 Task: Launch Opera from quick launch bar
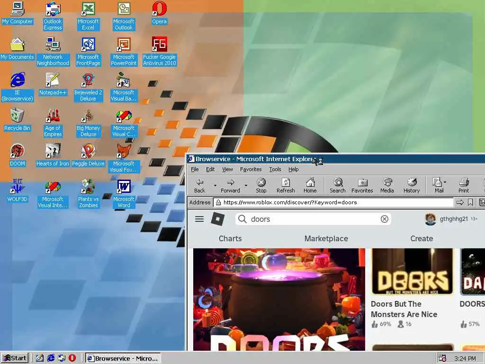[x=72, y=358]
